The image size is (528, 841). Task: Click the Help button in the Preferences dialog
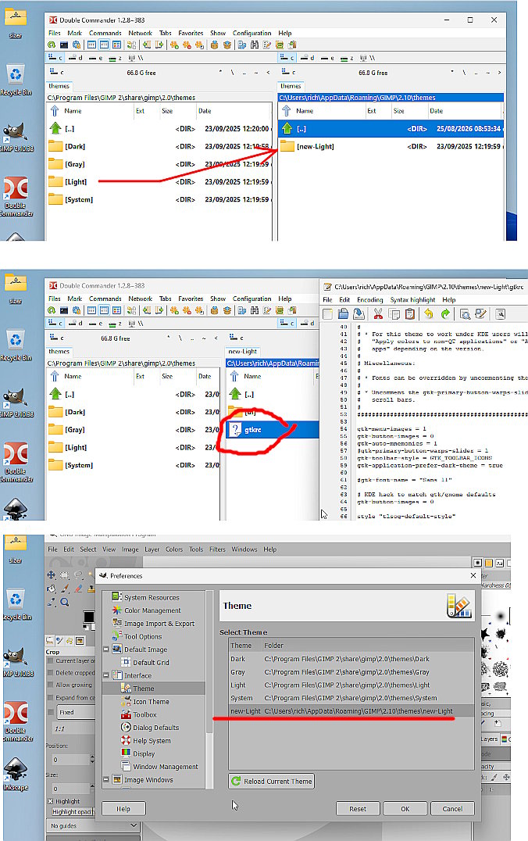click(123, 809)
